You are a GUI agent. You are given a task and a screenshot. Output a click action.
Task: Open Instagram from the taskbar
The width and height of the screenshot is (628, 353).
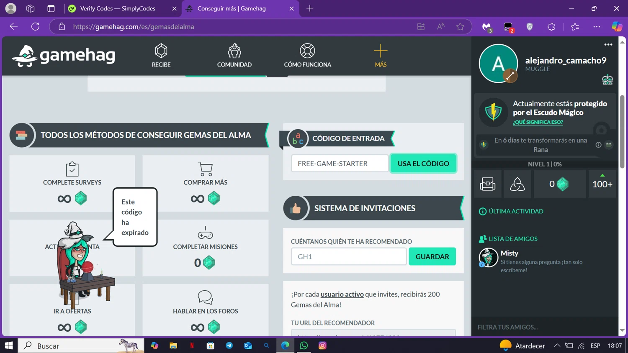click(322, 345)
